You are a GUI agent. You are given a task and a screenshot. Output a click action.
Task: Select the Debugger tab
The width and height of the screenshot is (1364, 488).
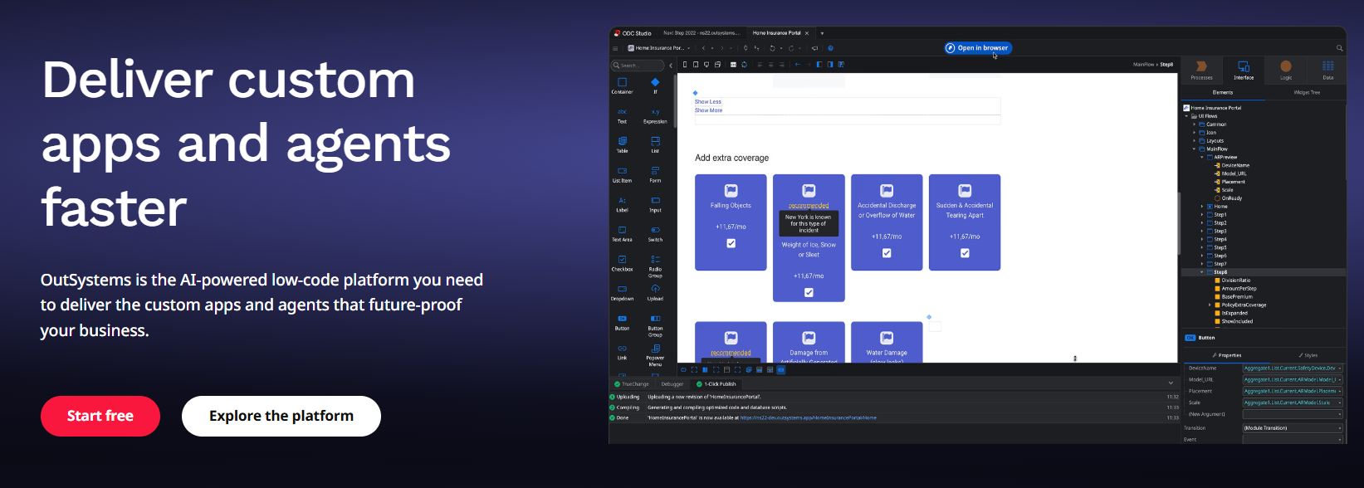pyautogui.click(x=672, y=384)
